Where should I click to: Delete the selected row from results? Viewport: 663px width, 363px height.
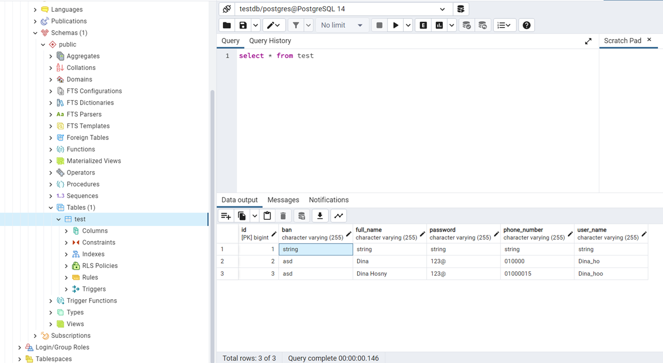283,215
